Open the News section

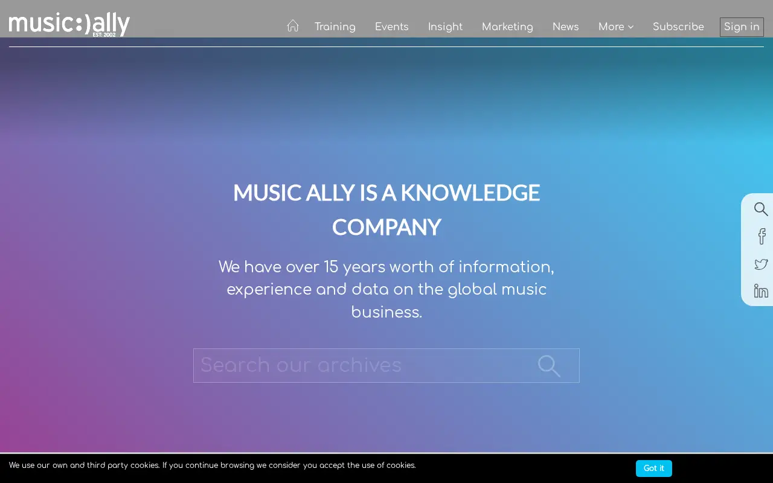566,27
